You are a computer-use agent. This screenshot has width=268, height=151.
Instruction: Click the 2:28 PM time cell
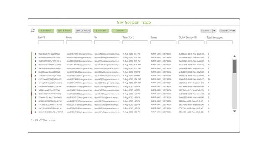click(x=131, y=65)
